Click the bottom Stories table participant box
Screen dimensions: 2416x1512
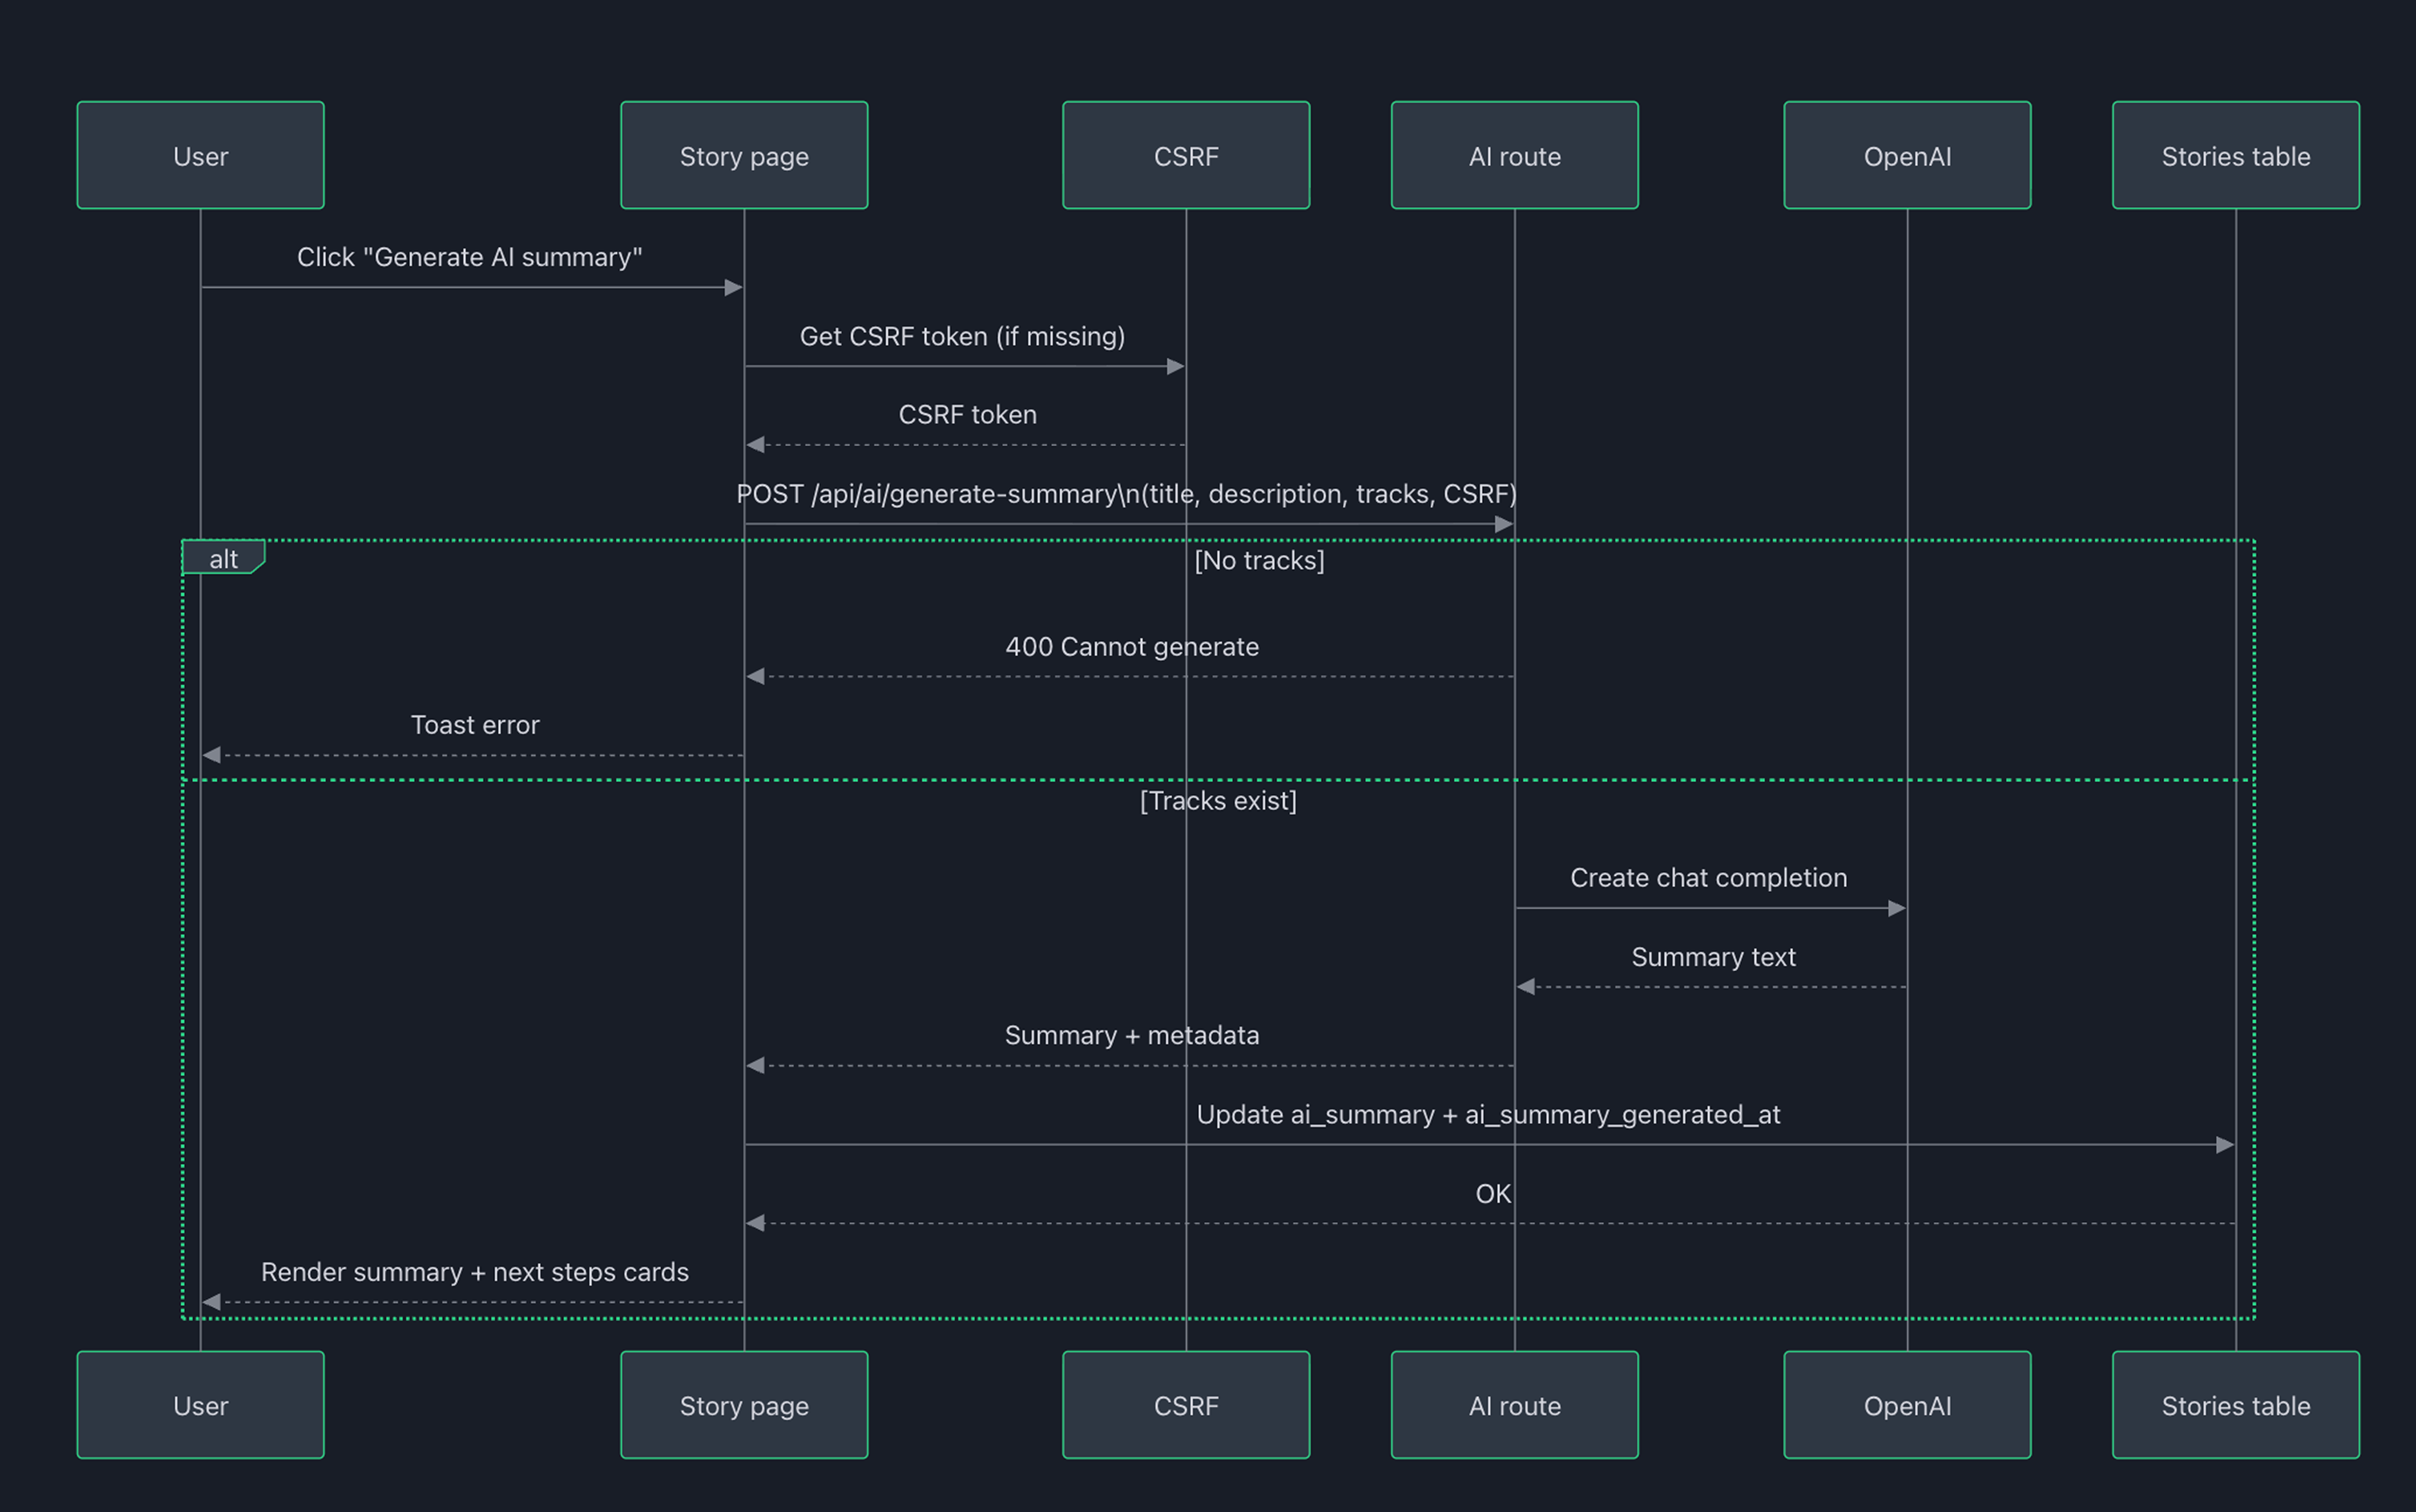coord(2235,1405)
